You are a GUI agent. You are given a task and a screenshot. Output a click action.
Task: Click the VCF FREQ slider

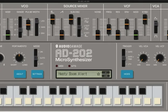pyautogui.click(x=109, y=29)
